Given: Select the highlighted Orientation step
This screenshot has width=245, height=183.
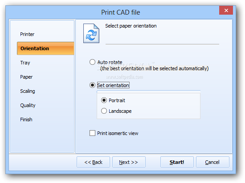Looking at the screenshot, I should click(x=45, y=48).
